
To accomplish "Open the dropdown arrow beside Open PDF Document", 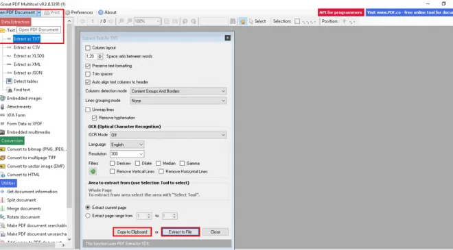I will [39, 12].
